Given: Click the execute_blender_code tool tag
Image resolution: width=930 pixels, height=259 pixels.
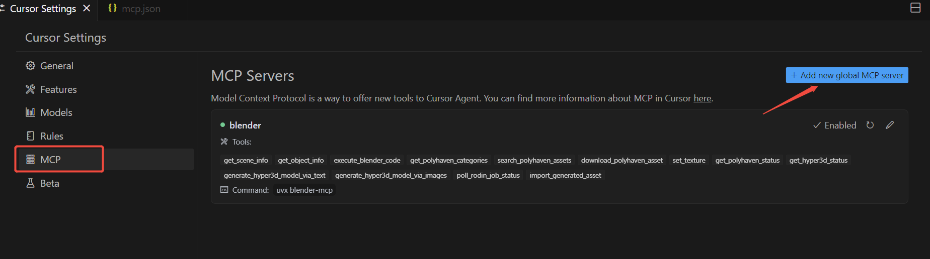Looking at the screenshot, I should click(x=367, y=160).
